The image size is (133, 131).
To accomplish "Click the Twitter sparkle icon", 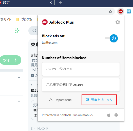I will coord(17,30).
